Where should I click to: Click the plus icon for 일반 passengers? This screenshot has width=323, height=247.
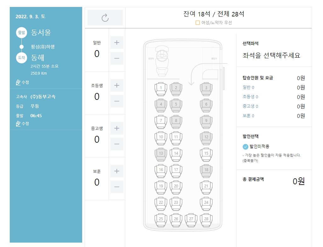(117, 43)
